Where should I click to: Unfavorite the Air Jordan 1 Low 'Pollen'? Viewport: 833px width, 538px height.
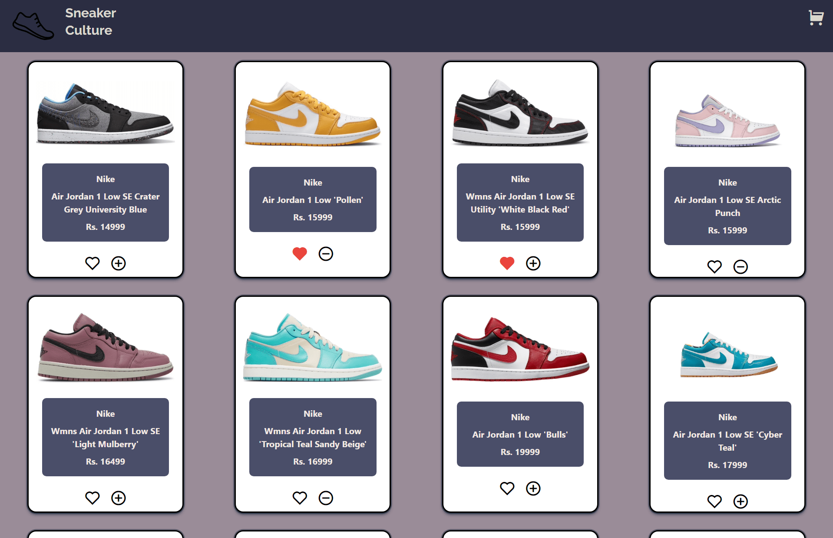click(300, 254)
